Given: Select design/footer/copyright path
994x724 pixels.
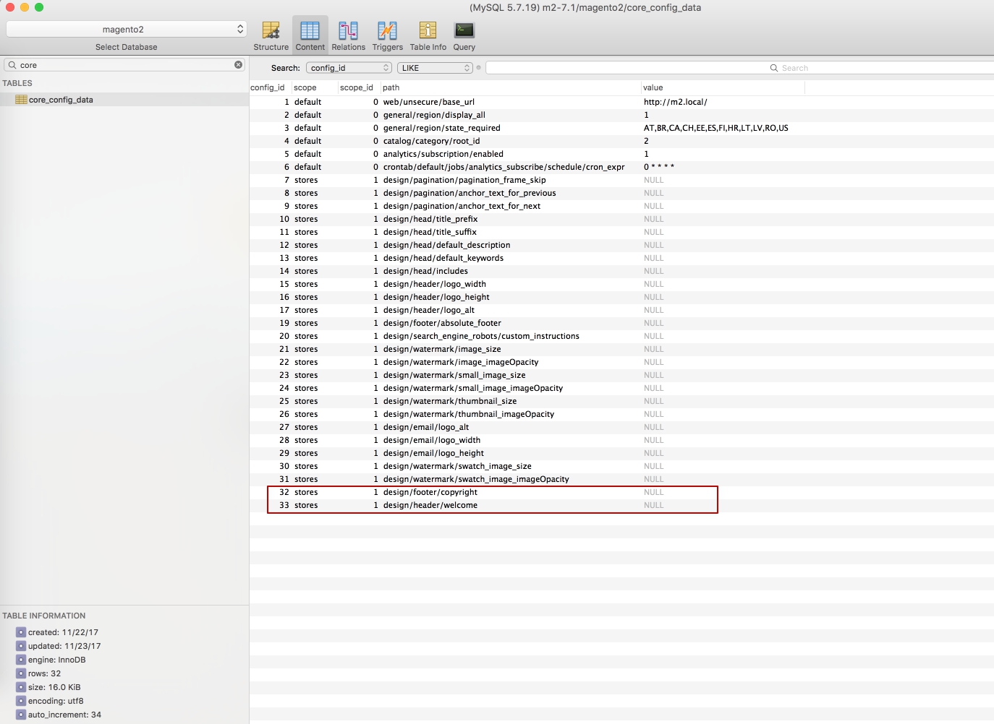Looking at the screenshot, I should click(x=430, y=492).
